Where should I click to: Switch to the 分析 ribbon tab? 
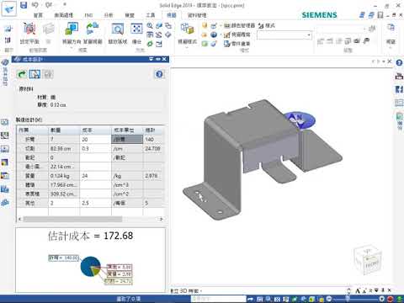[x=109, y=15]
